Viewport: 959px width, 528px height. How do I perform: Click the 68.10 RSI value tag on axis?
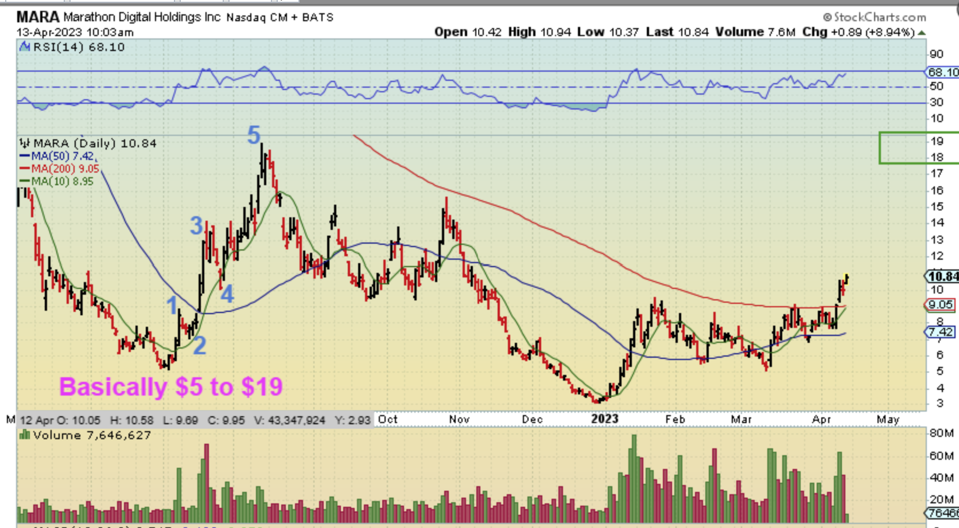point(942,72)
